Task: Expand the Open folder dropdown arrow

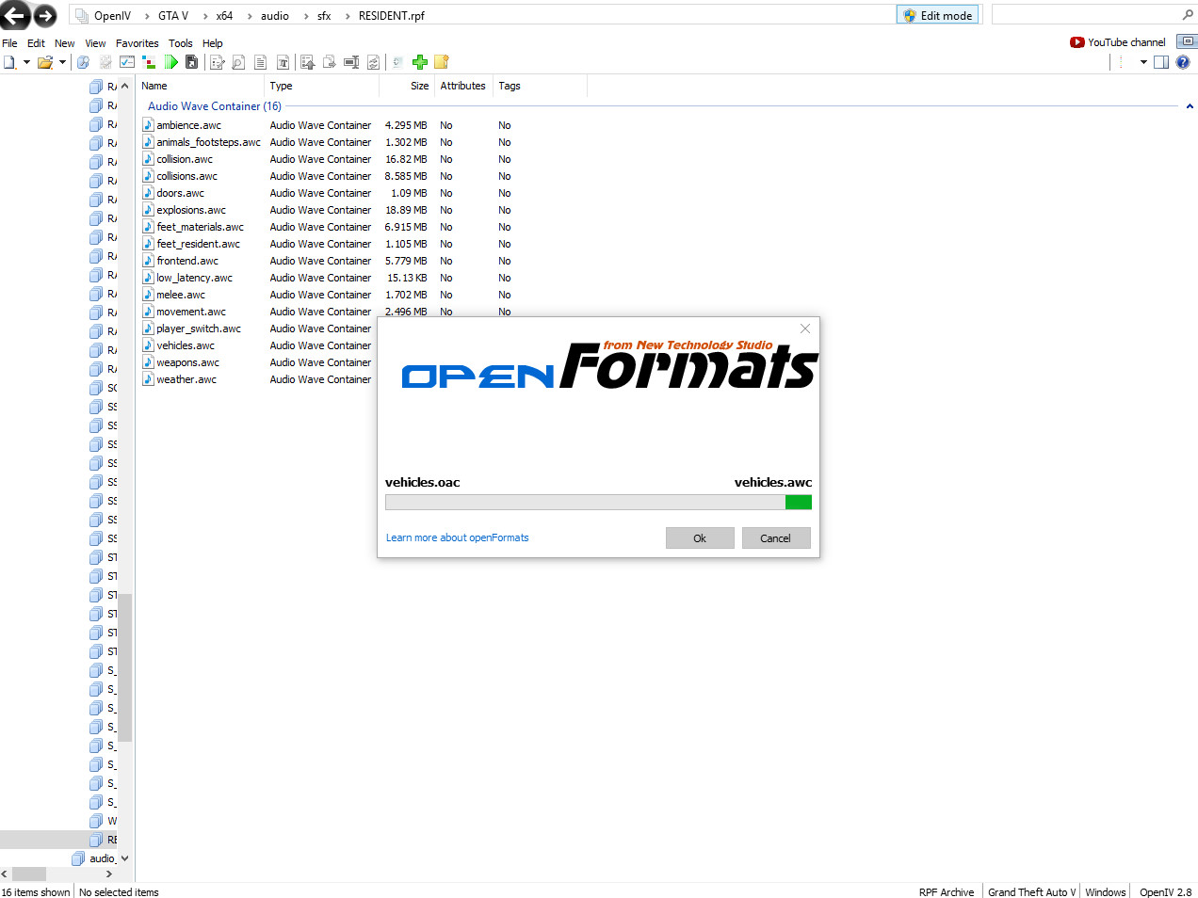Action: [62, 62]
